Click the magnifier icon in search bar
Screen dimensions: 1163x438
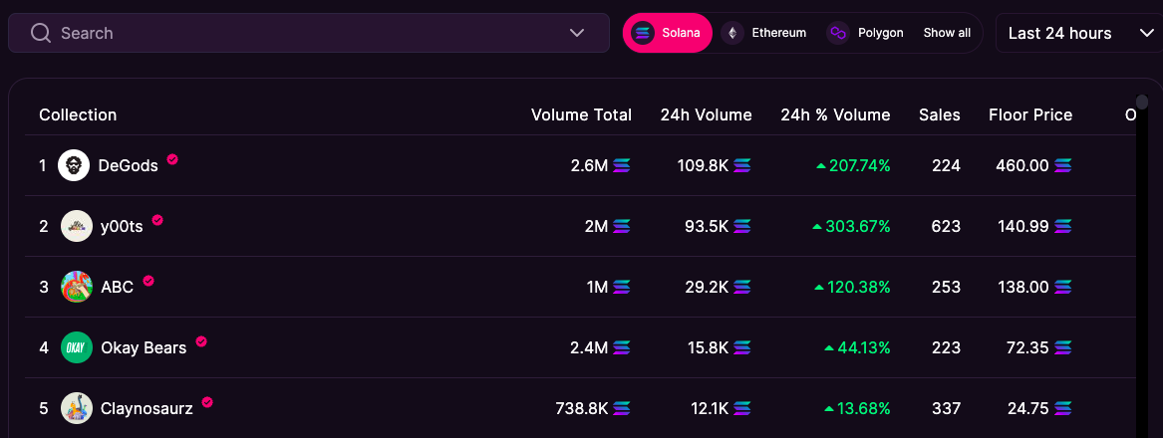coord(41,33)
